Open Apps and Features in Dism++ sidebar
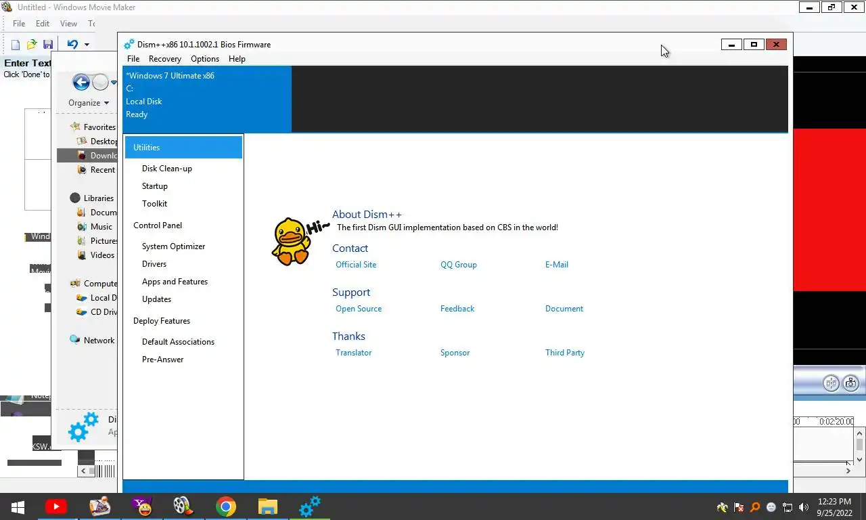This screenshot has height=520, width=866. pyautogui.click(x=175, y=282)
